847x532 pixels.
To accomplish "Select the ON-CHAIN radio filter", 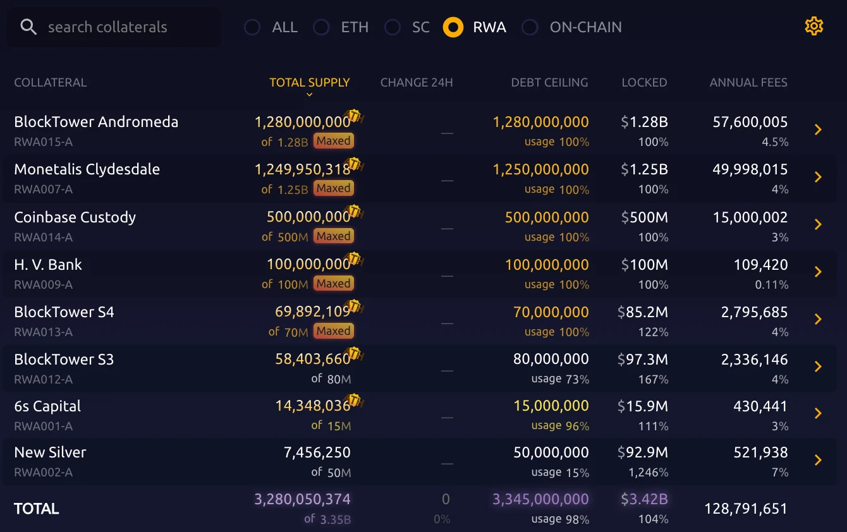I will pos(530,27).
